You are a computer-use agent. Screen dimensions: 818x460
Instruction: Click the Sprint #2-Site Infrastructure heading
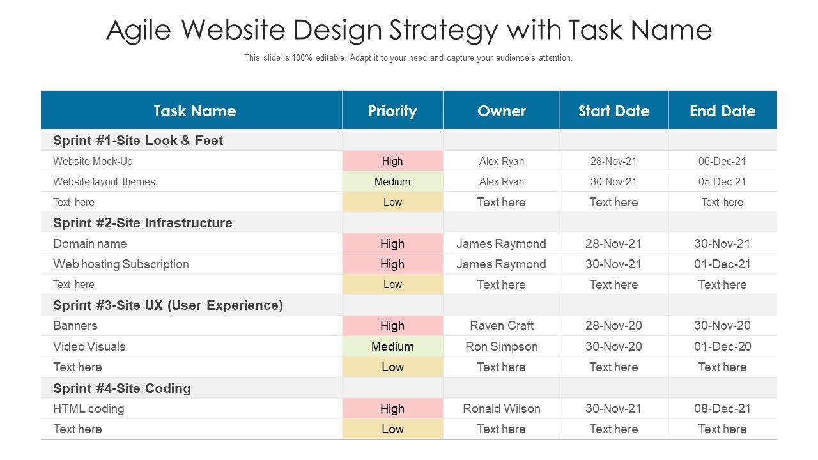143,223
